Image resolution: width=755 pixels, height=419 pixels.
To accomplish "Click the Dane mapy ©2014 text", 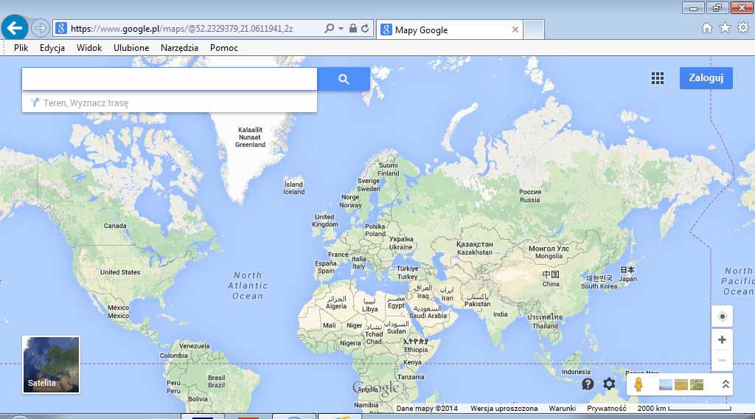I will (427, 409).
